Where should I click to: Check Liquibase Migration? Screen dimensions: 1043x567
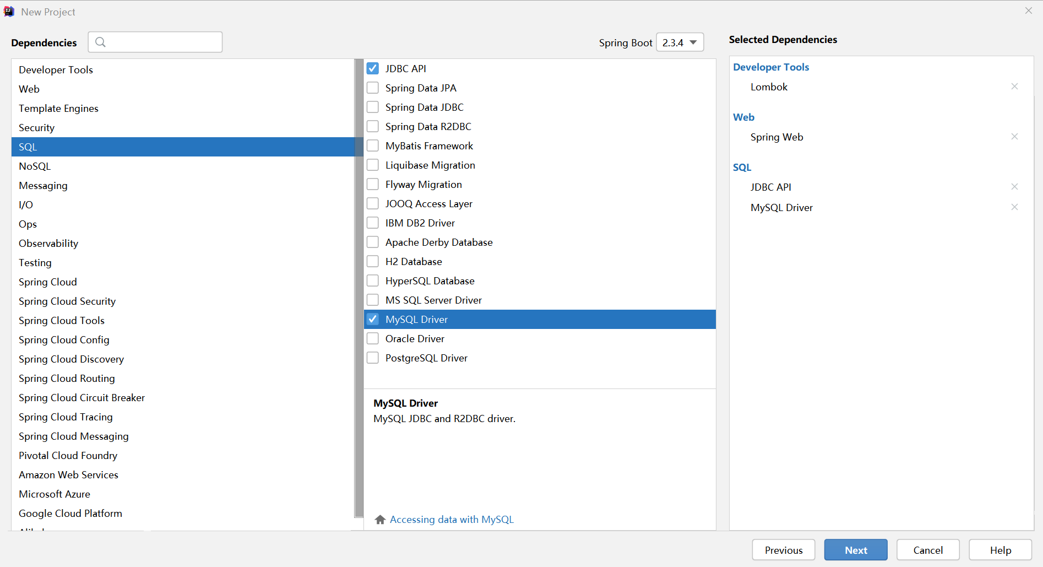point(373,165)
